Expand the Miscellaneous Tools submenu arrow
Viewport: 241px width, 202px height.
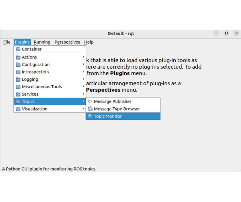[x=83, y=87]
